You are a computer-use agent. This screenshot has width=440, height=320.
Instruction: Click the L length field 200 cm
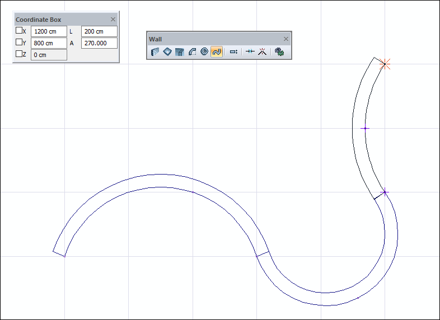[99, 31]
